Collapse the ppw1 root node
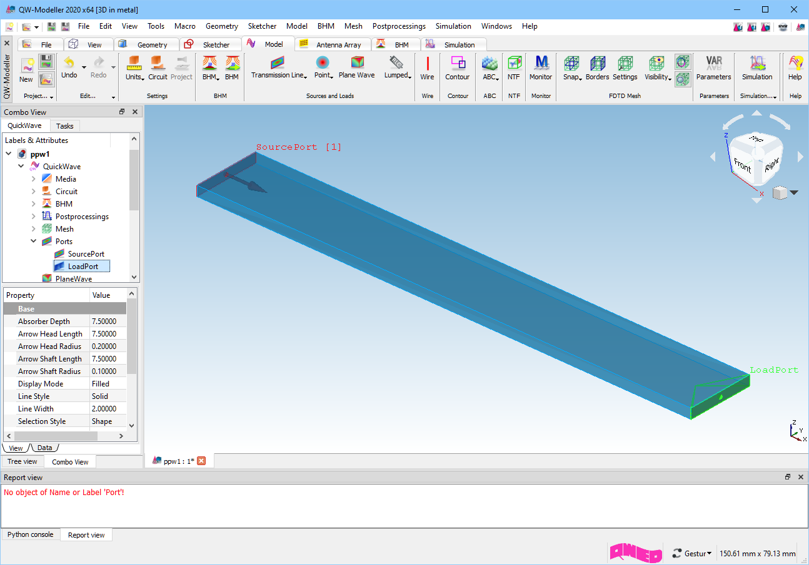 click(x=9, y=154)
